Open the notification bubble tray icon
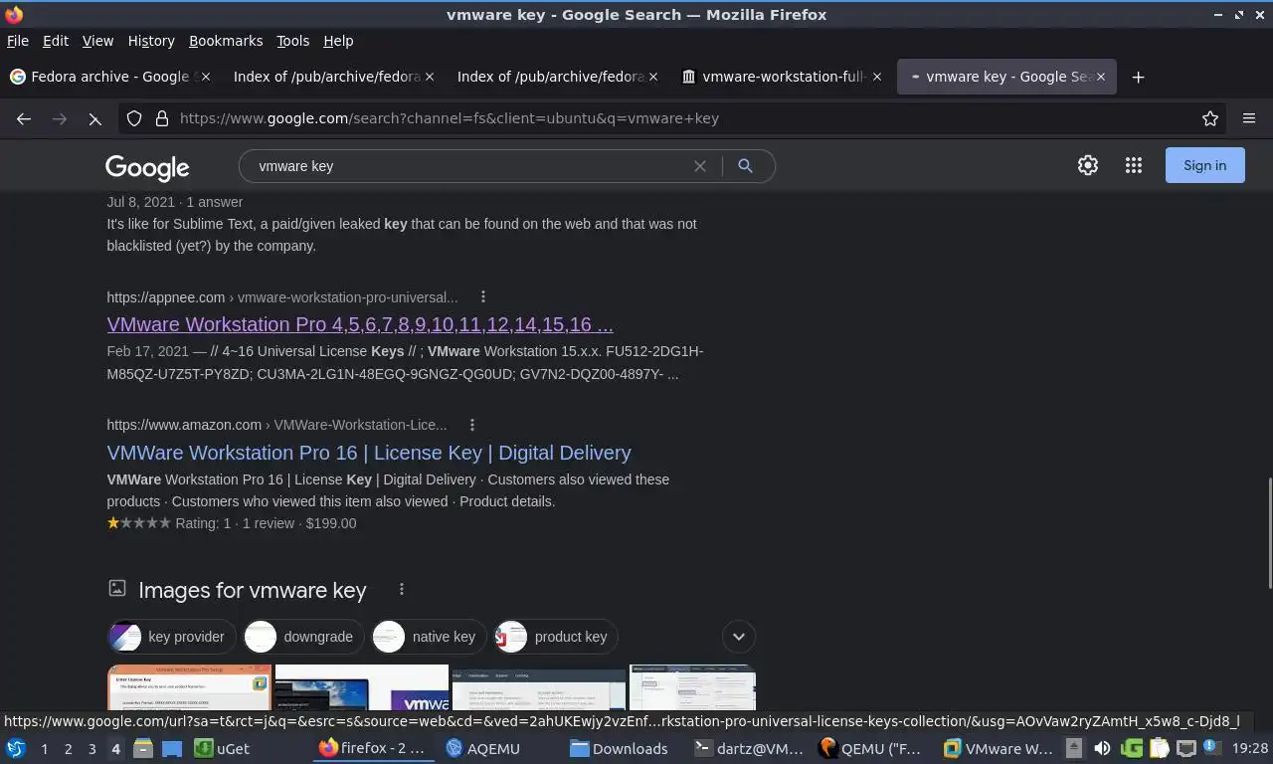This screenshot has height=764, width=1273. tap(1213, 748)
